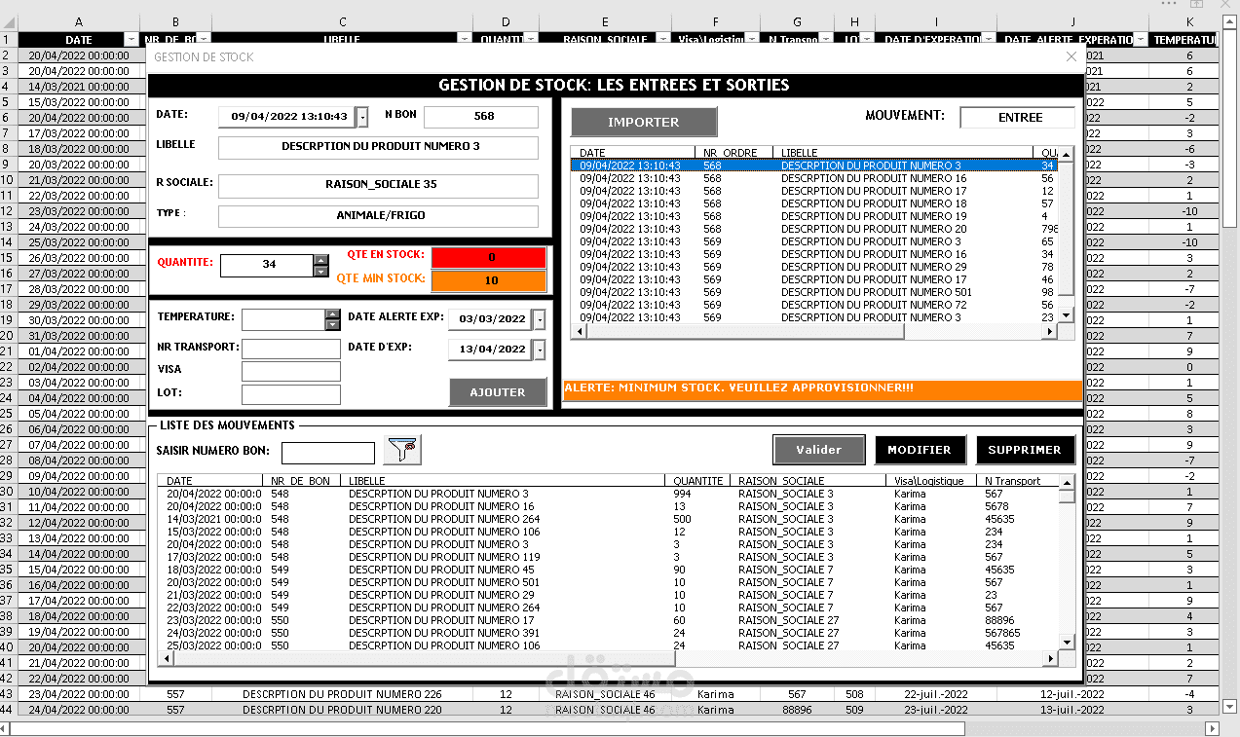
Task: Click the IMPORTER button
Action: tap(644, 122)
